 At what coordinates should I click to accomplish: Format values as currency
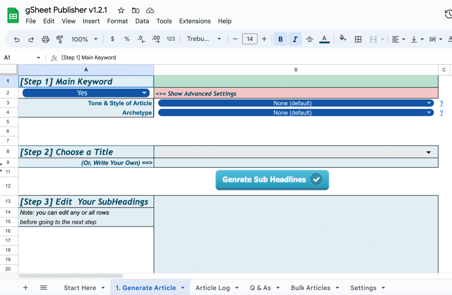coord(112,39)
